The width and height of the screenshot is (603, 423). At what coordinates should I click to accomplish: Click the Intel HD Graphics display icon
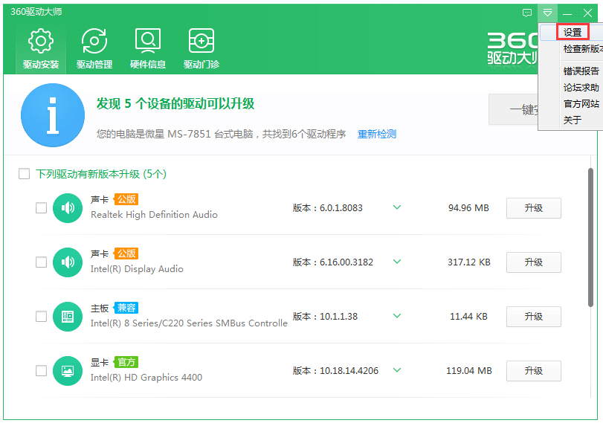click(68, 370)
